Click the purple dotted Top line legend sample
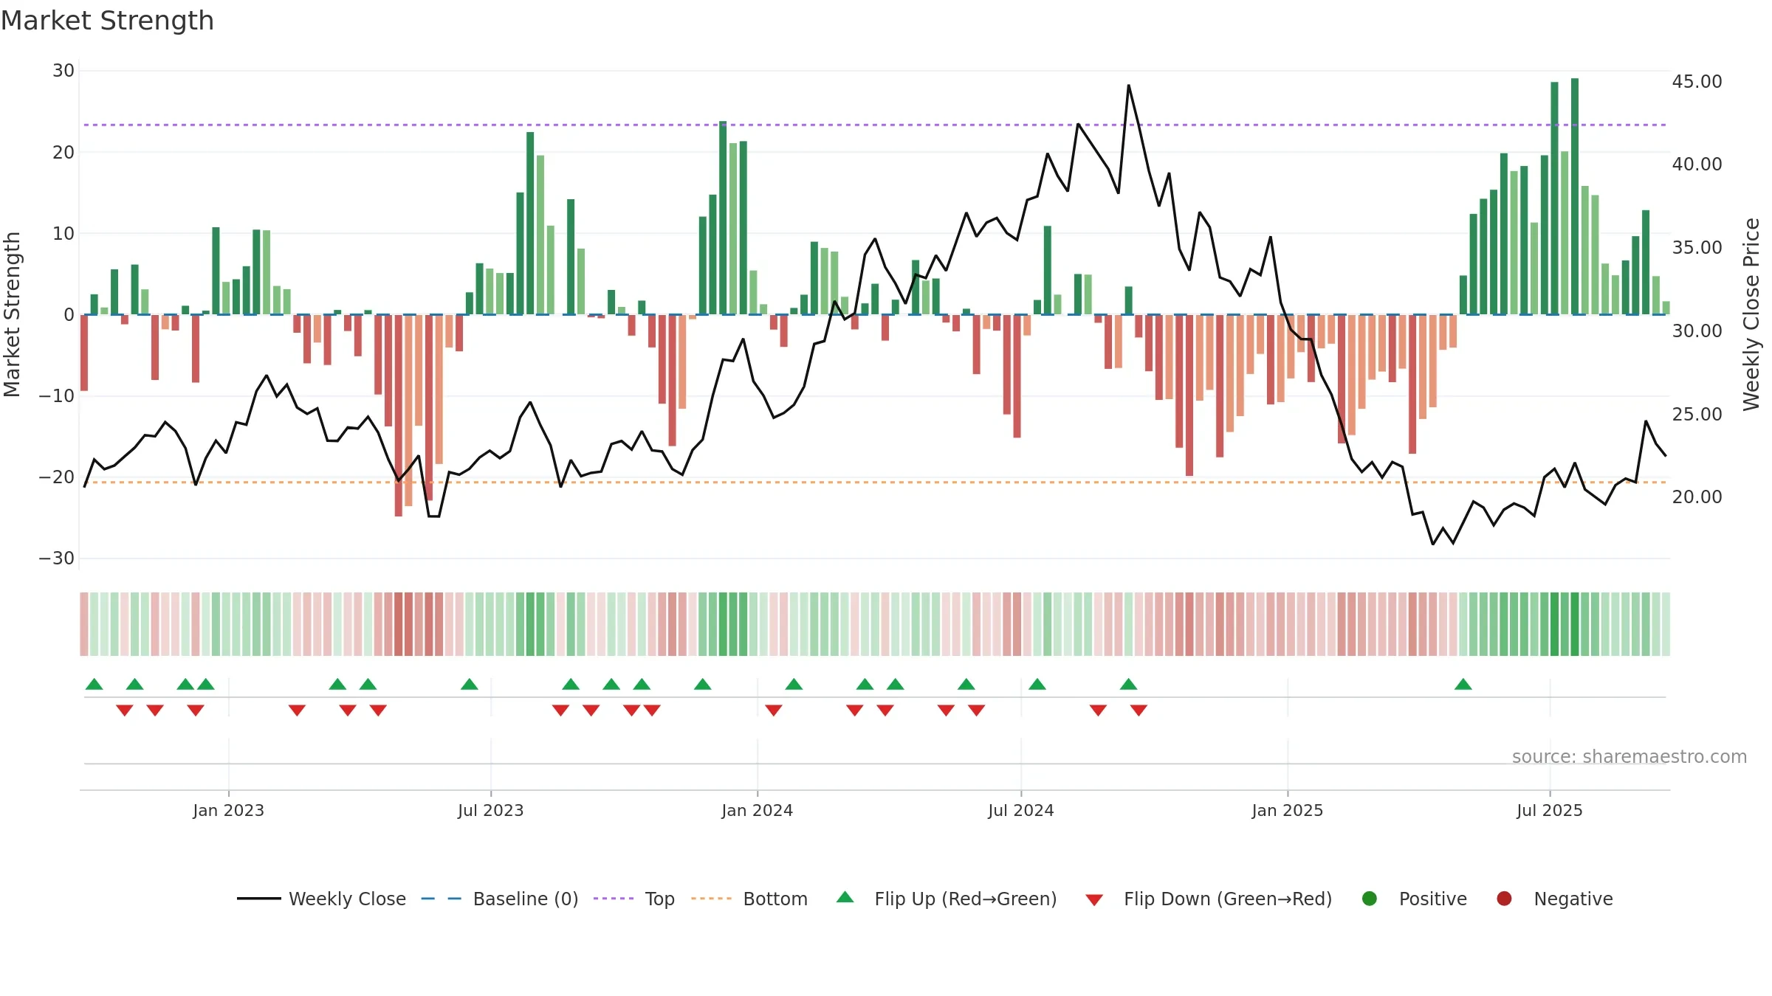This screenshot has height=996, width=1772. [x=614, y=899]
